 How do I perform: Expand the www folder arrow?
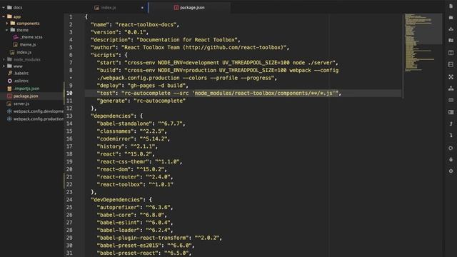4,66
